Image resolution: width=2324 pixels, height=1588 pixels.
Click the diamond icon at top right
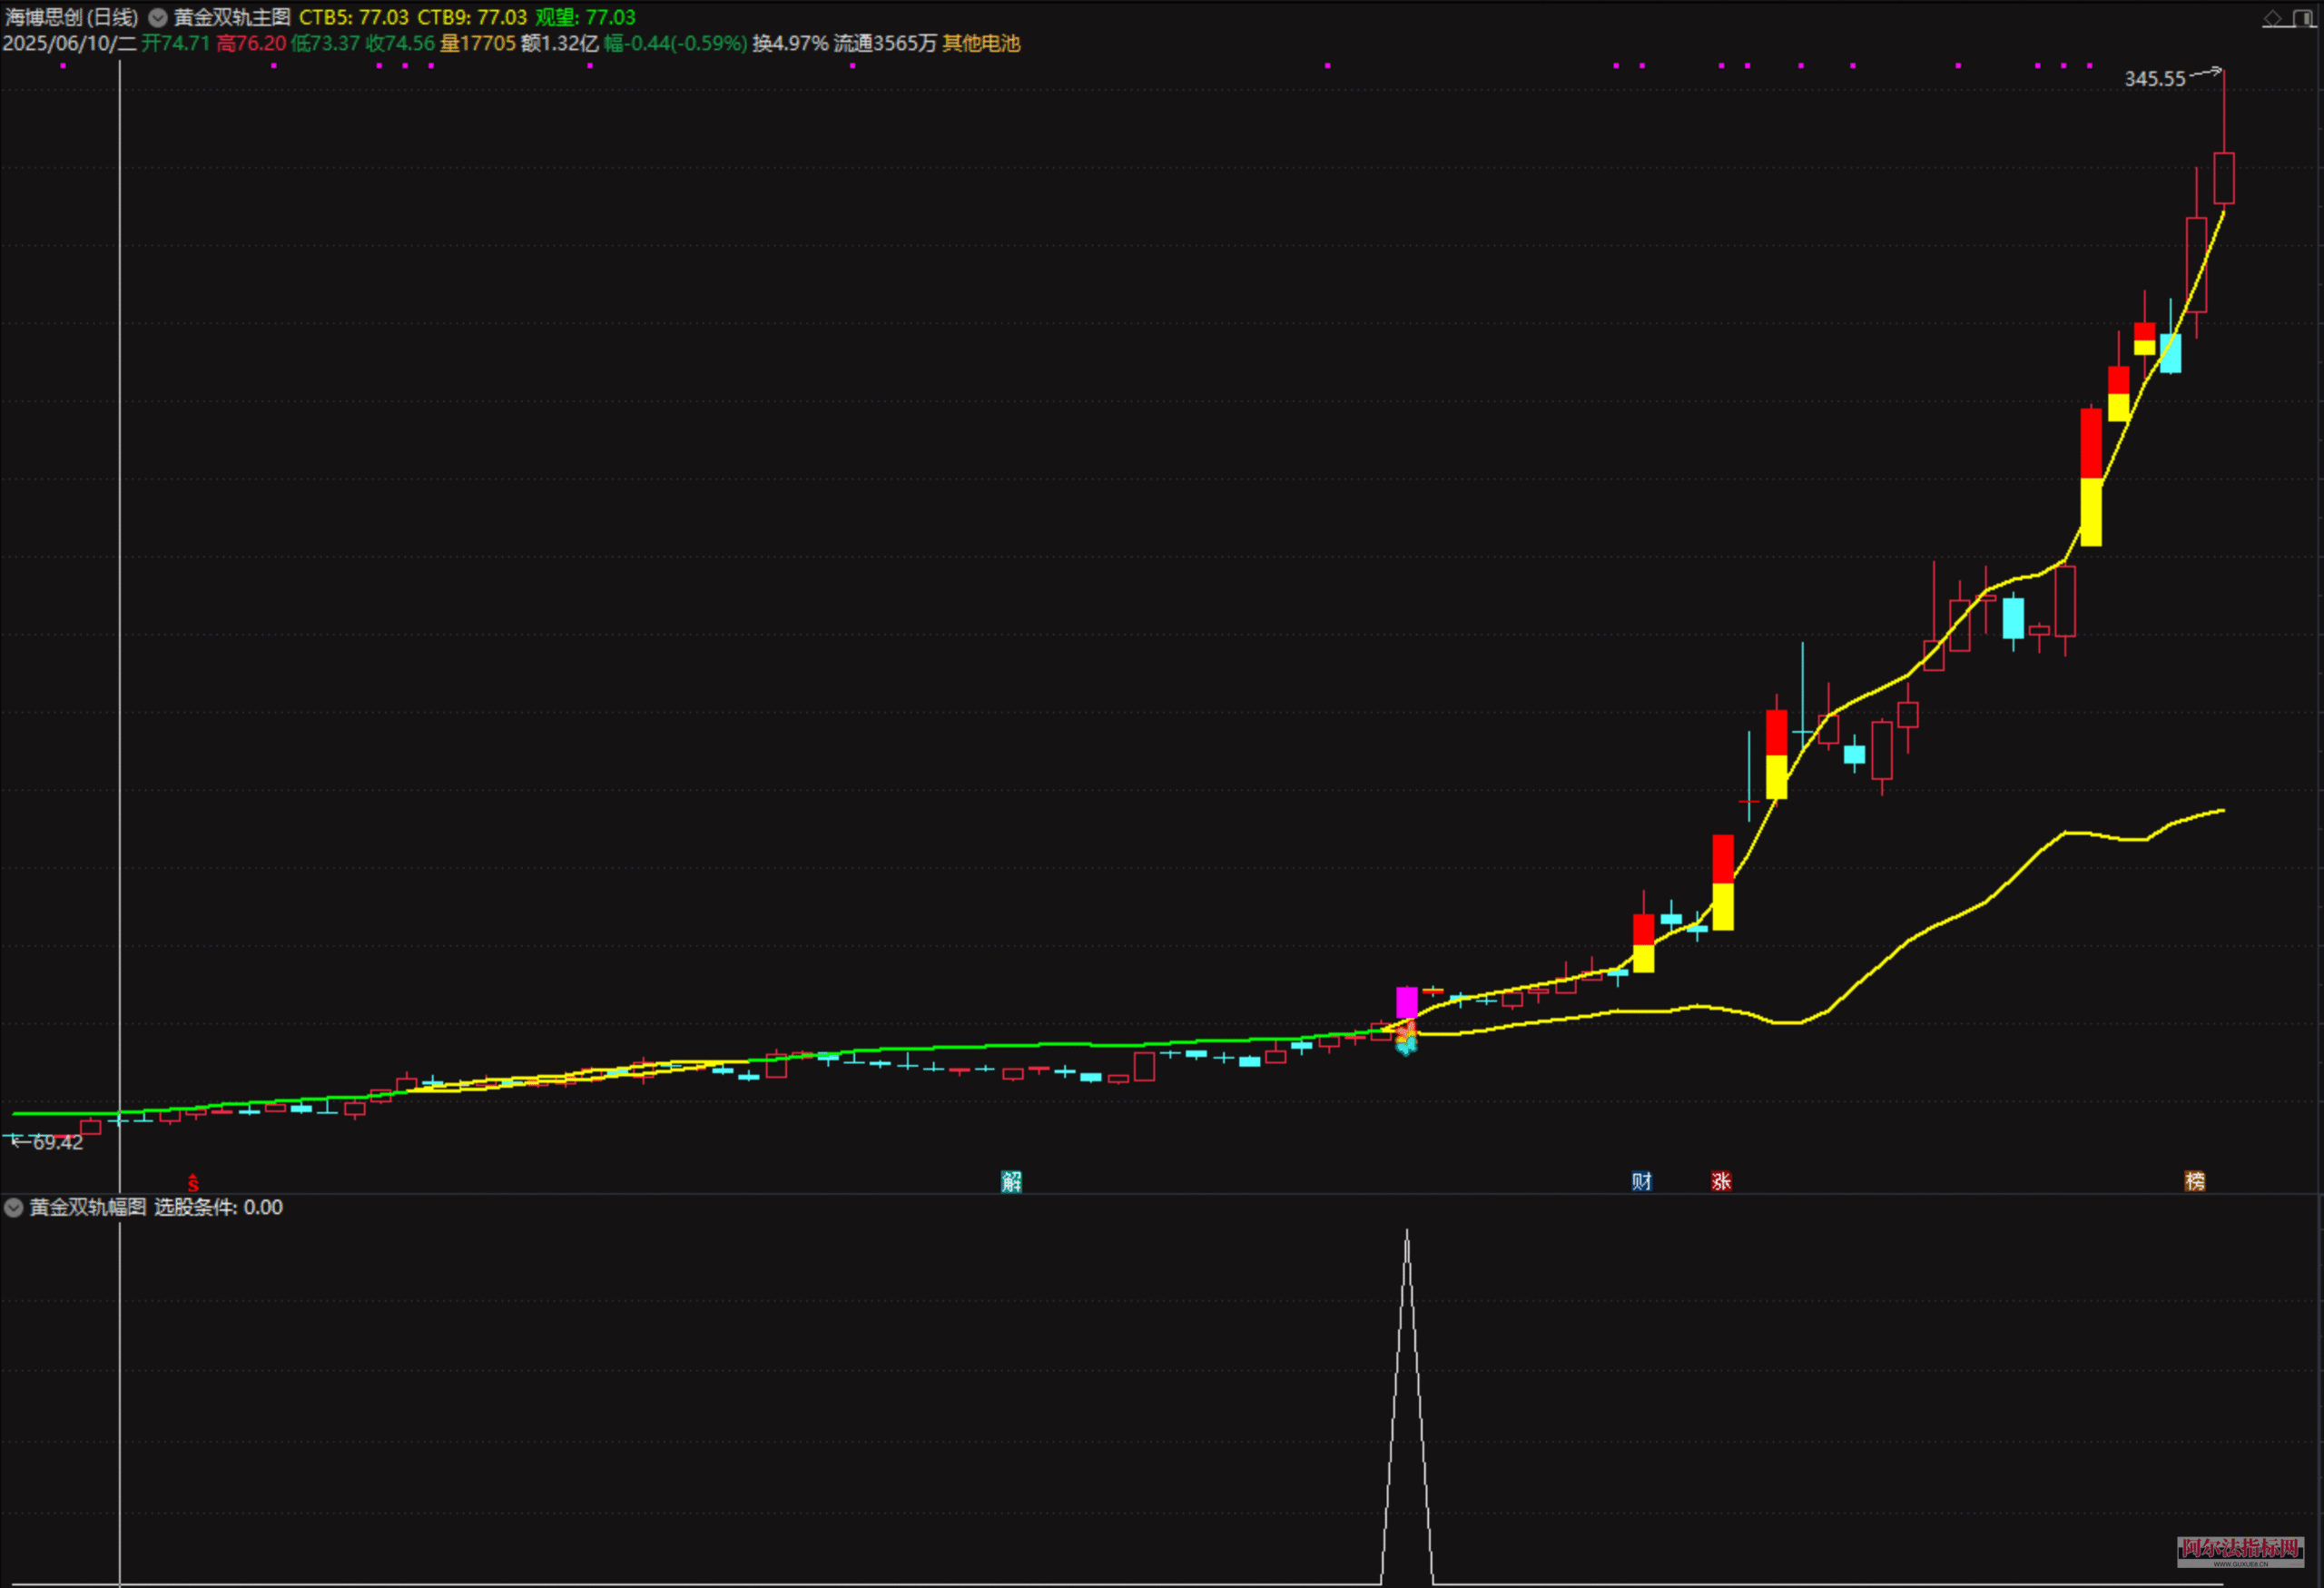(2273, 18)
